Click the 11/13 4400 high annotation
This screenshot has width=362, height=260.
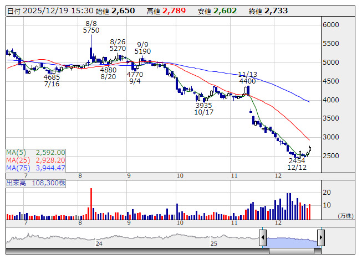(247, 78)
